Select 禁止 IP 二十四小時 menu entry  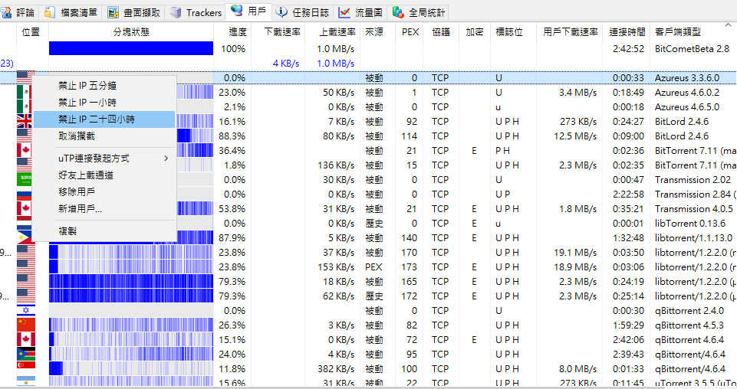[x=104, y=119]
